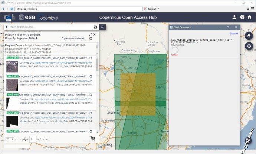The image size is (256, 154).
Task: Open the help question mark icon
Action: pos(242,17)
